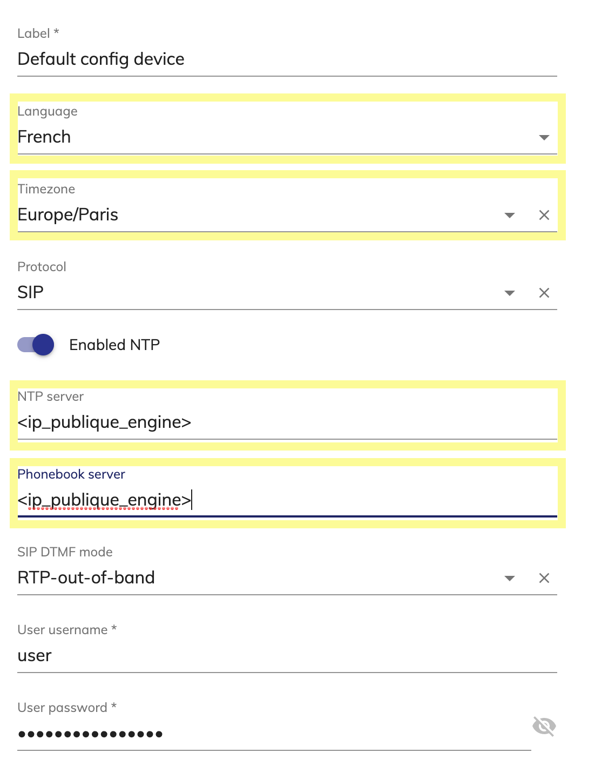The height and width of the screenshot is (766, 595).
Task: Click the 'User password *' field label
Action: (x=67, y=708)
